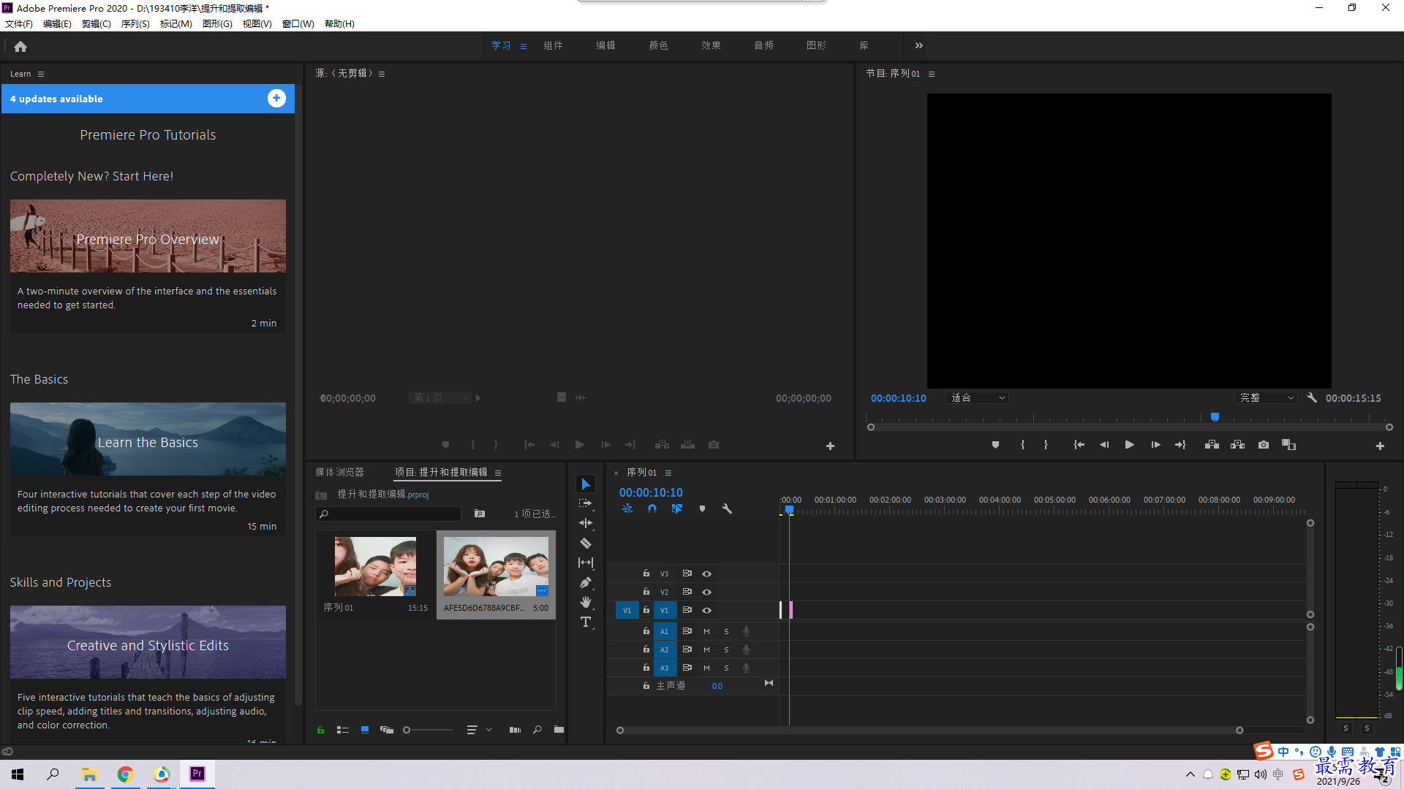The image size is (1404, 789).
Task: Select the Razor tool
Action: pyautogui.click(x=586, y=543)
